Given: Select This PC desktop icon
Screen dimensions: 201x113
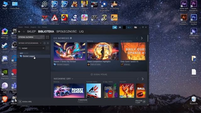Looking at the screenshot, I should 5,5.
